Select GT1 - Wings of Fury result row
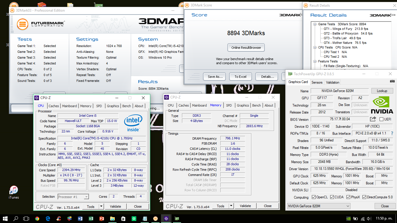Screen dimensions: 397x223 (x=346, y=29)
